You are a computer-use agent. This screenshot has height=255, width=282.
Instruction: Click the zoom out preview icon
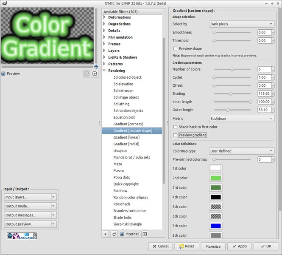(87, 74)
